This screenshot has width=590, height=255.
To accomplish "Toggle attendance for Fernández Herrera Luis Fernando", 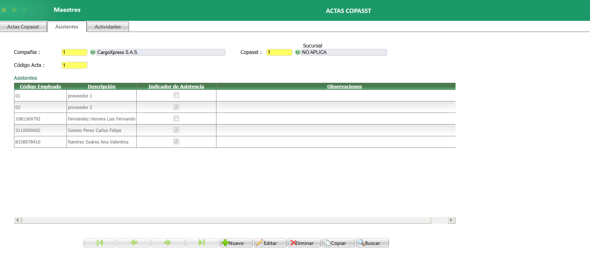I will pyautogui.click(x=176, y=118).
